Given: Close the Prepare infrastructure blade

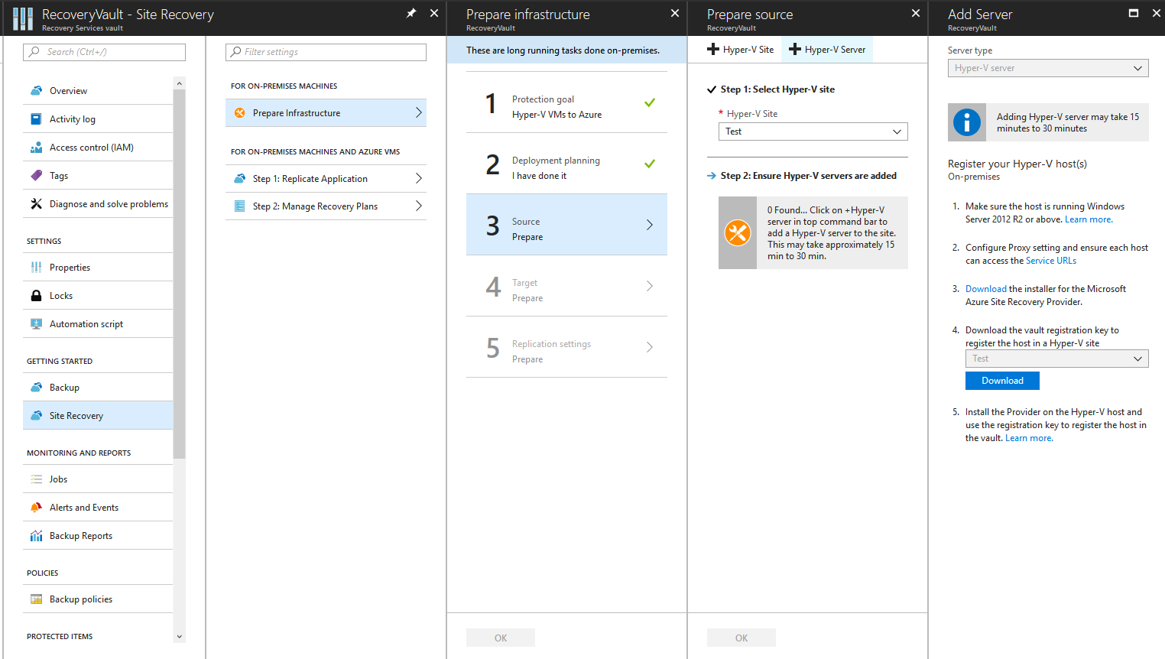Looking at the screenshot, I should (x=675, y=13).
